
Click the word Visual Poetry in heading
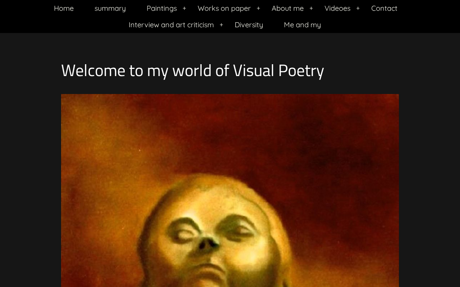point(279,70)
